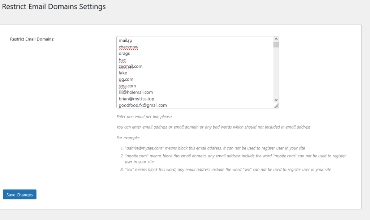Image resolution: width=370 pixels, height=220 pixels.
Task: Click the drags entry
Action: (x=124, y=53)
